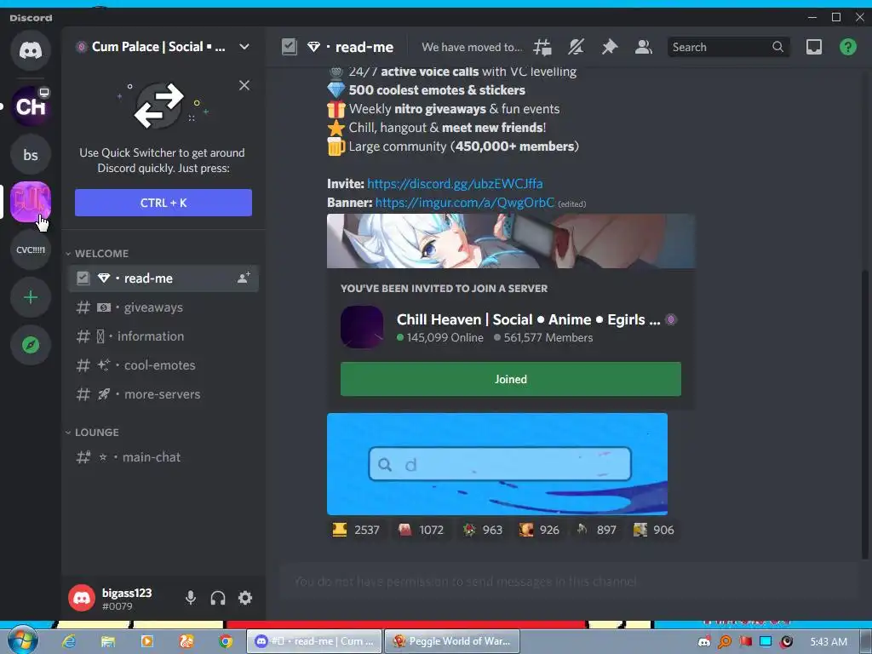Open the threads icon in header
The width and height of the screenshot is (872, 654).
pyautogui.click(x=542, y=48)
